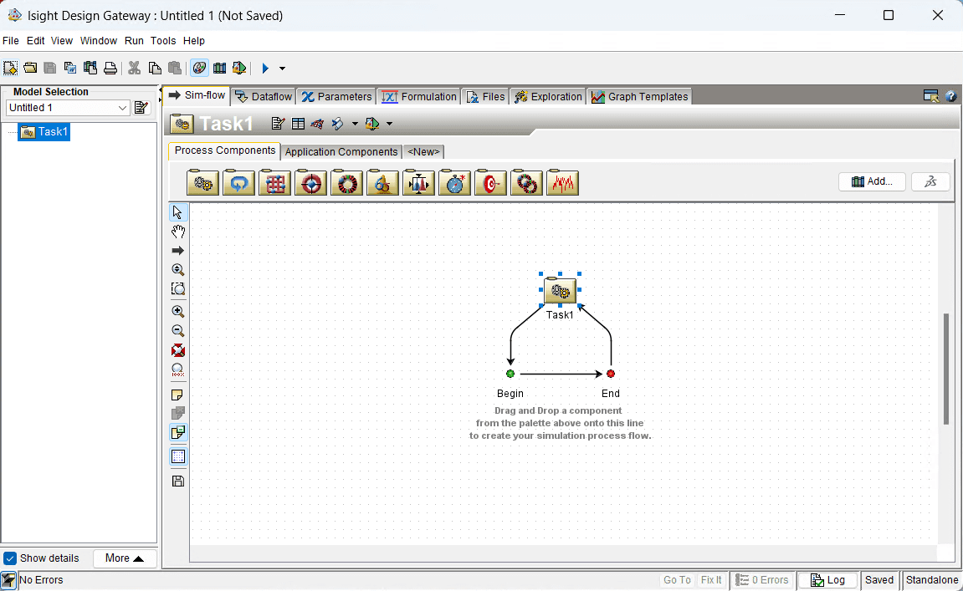Click the red End node

[x=611, y=374]
